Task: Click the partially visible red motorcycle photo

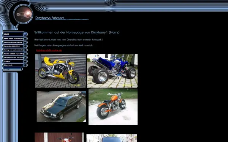Action: pyautogui.click(x=59, y=137)
